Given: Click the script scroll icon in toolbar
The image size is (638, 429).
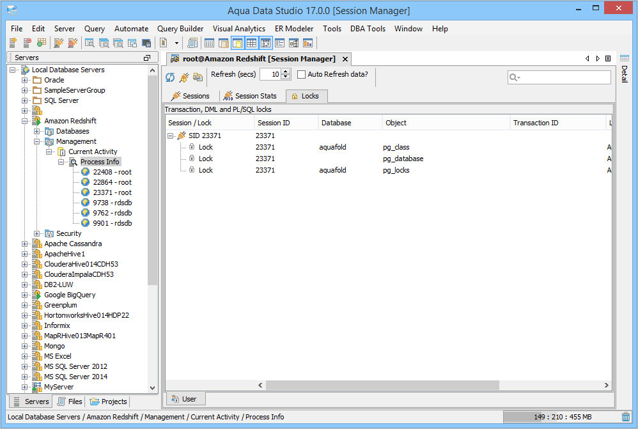Looking at the screenshot, I should [193, 43].
